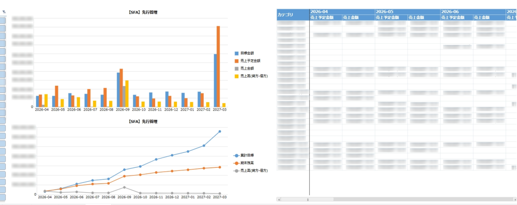The height and width of the screenshot is (205, 517).
Task: Click 売上予定金額 sub-header under 2026-06
Action: coord(457,18)
